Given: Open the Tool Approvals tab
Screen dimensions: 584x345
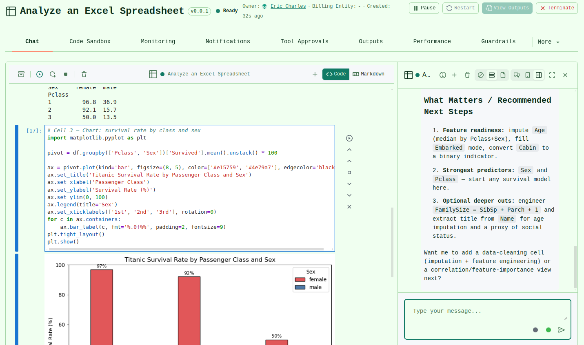Looking at the screenshot, I should pyautogui.click(x=304, y=41).
